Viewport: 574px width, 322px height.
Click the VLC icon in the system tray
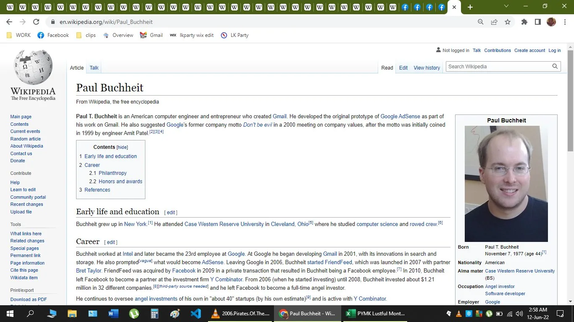pyautogui.click(x=458, y=313)
